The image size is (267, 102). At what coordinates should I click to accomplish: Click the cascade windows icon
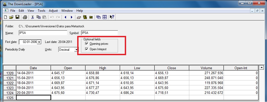99,17
